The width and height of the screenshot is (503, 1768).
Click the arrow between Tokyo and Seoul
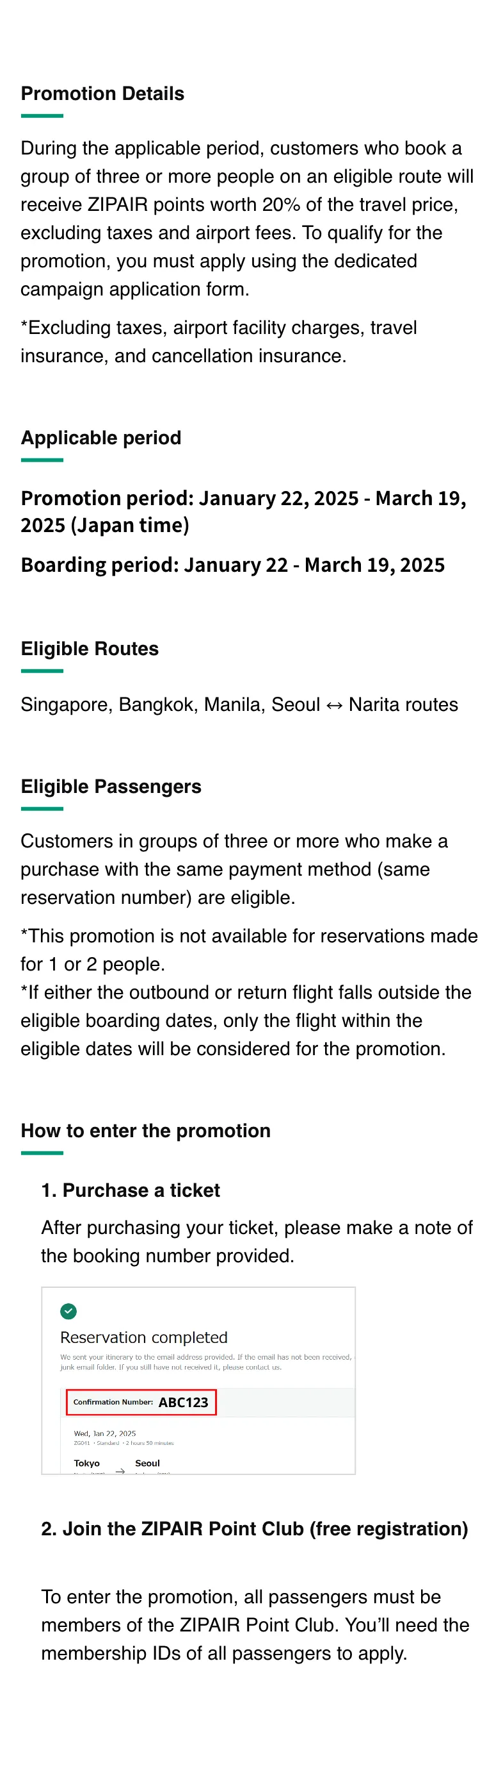pyautogui.click(x=120, y=1471)
